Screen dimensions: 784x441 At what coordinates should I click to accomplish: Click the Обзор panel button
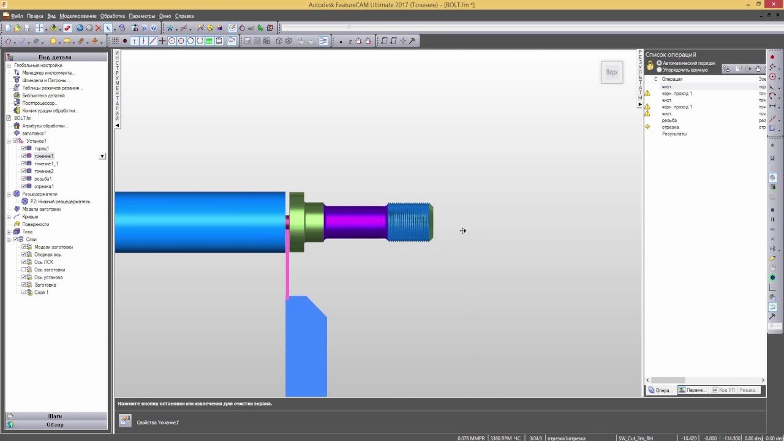[x=55, y=424]
